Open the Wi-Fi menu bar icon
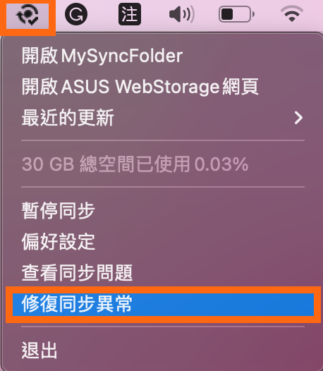This screenshot has width=323, height=371. pyautogui.click(x=292, y=13)
